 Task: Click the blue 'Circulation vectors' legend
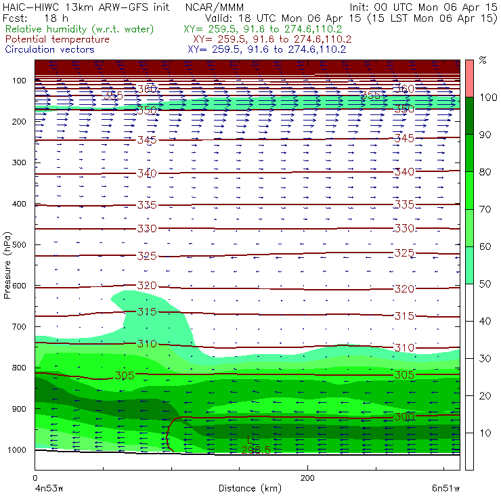(x=49, y=49)
